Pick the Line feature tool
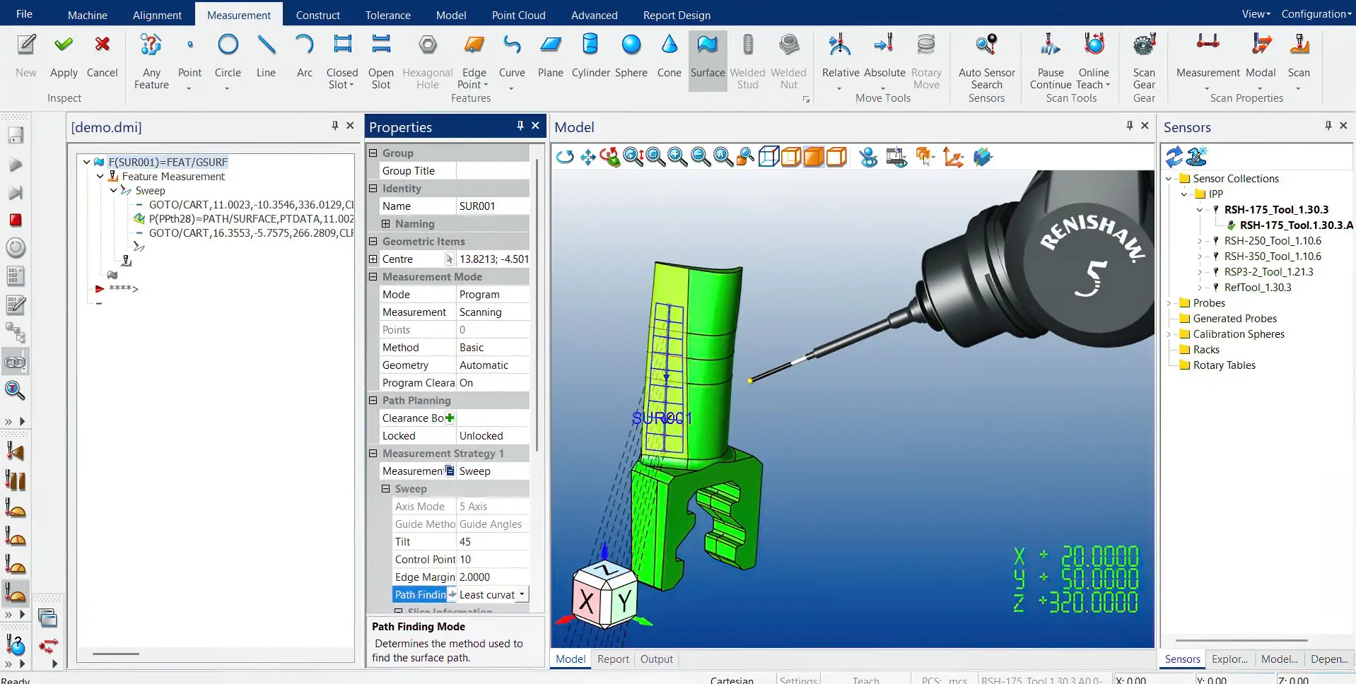1356x684 pixels. 266,57
